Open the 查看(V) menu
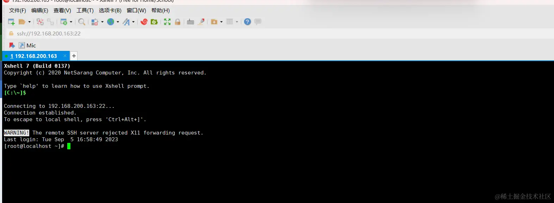This screenshot has width=554, height=203. 62,11
